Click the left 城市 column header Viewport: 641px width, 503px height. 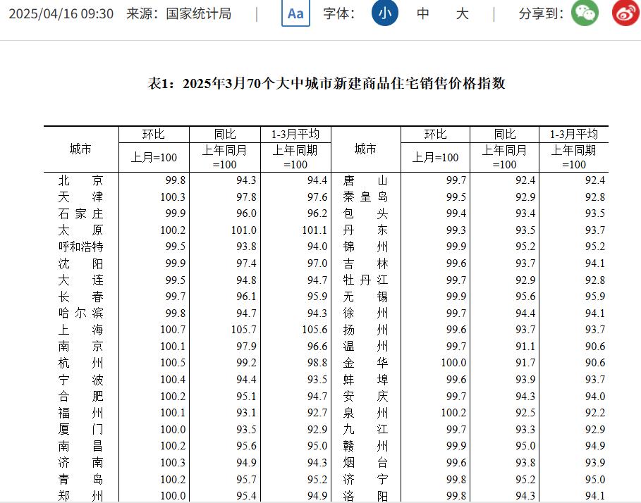pos(80,149)
